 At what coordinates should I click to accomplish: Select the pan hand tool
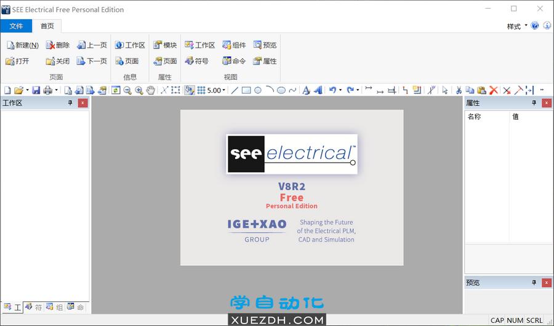[151, 90]
